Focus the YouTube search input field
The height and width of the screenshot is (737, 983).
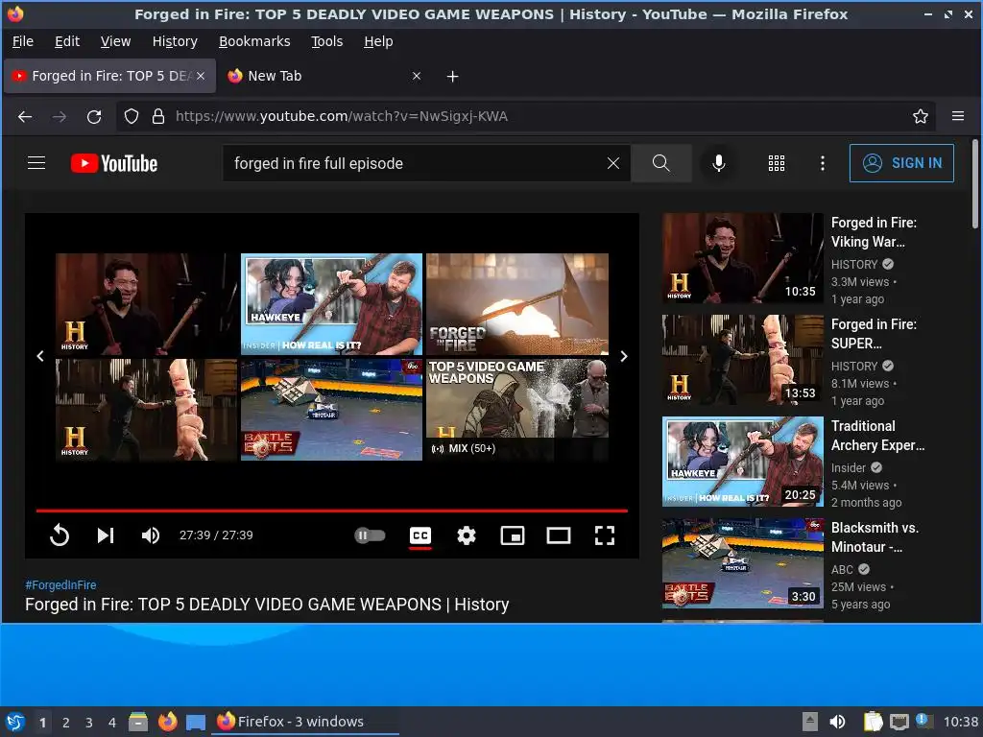coord(414,163)
